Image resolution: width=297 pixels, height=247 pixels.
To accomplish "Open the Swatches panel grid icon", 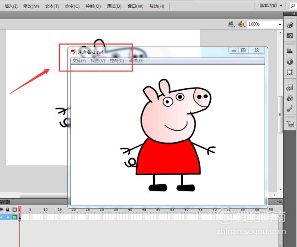I will pos(290,36).
